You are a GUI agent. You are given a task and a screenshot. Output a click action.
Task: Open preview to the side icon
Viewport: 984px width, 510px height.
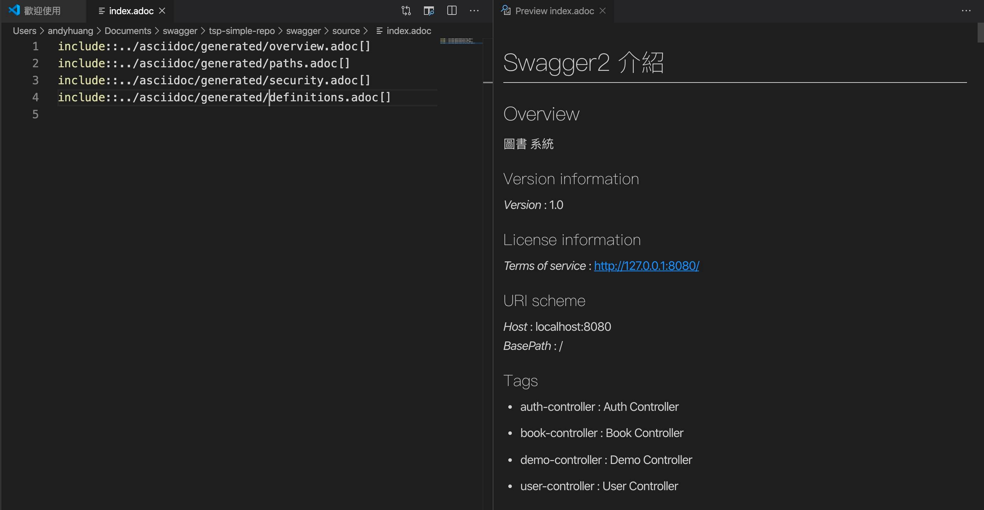point(429,11)
